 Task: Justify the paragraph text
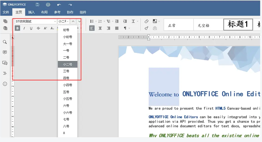(117, 28)
